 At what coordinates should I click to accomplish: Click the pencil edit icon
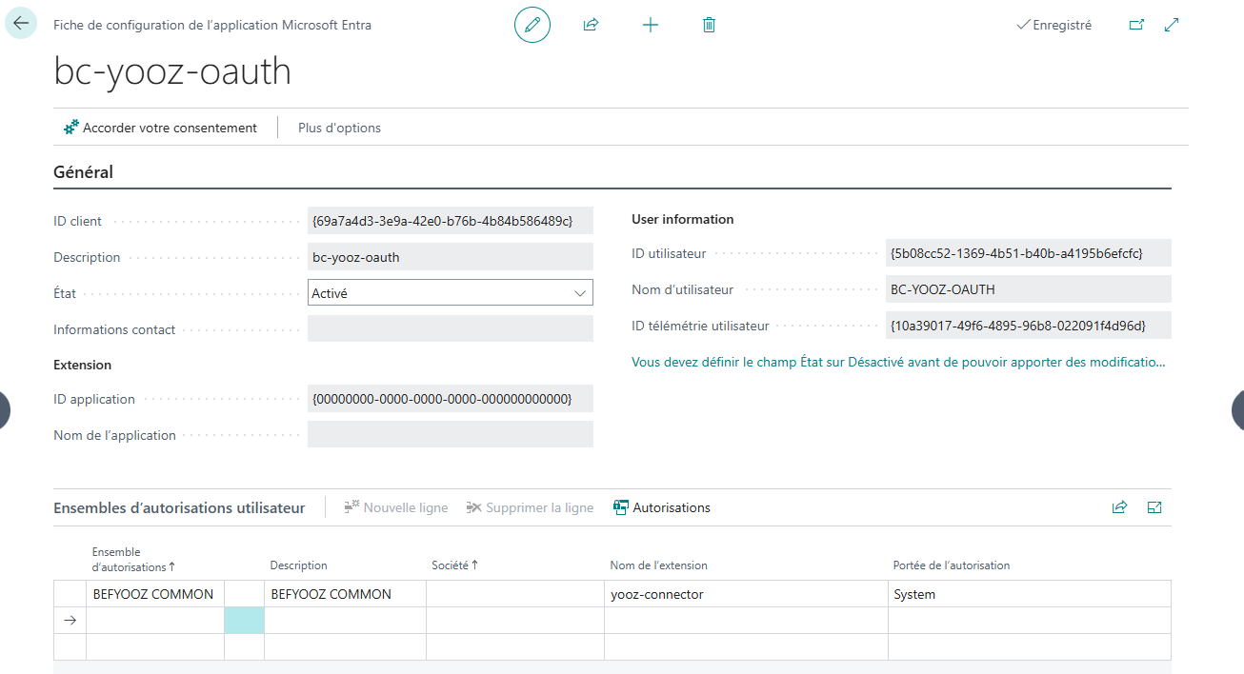click(532, 25)
